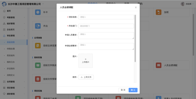The image size is (196, 99).
Task: Open the 所在部门 department selector
Action: [x=106, y=26]
